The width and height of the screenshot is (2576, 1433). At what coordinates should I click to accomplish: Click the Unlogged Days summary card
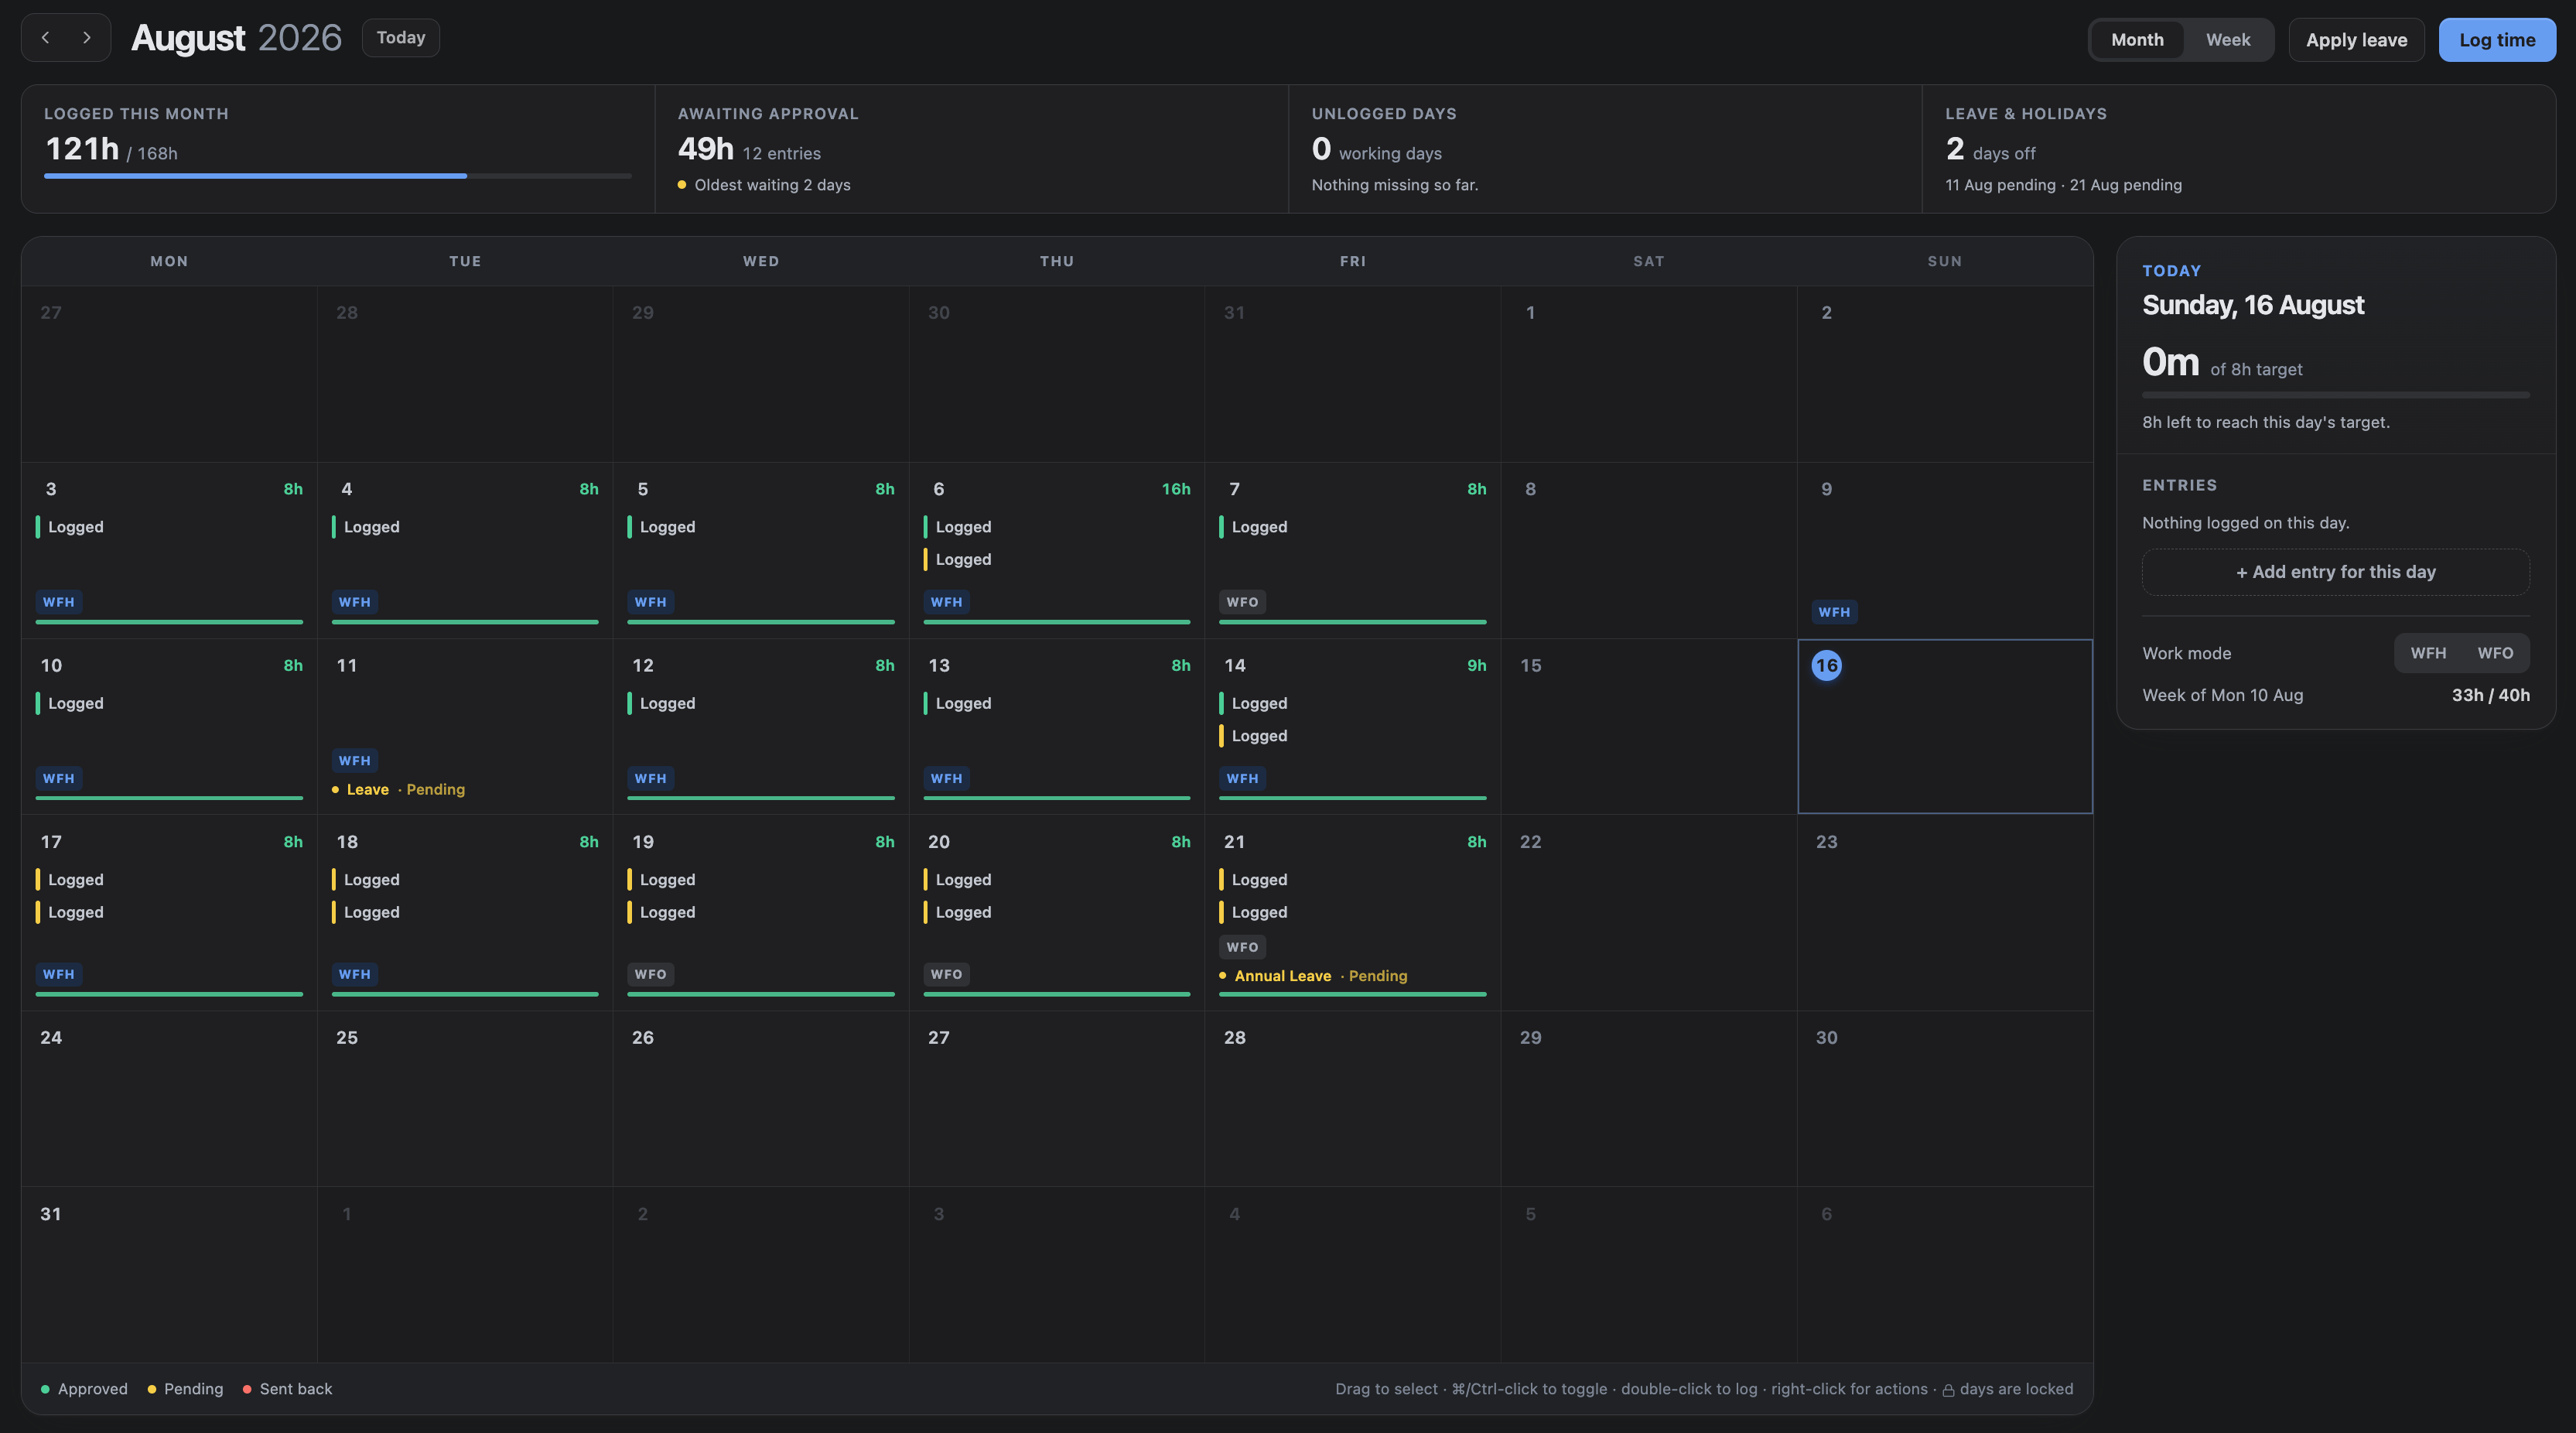click(1605, 148)
